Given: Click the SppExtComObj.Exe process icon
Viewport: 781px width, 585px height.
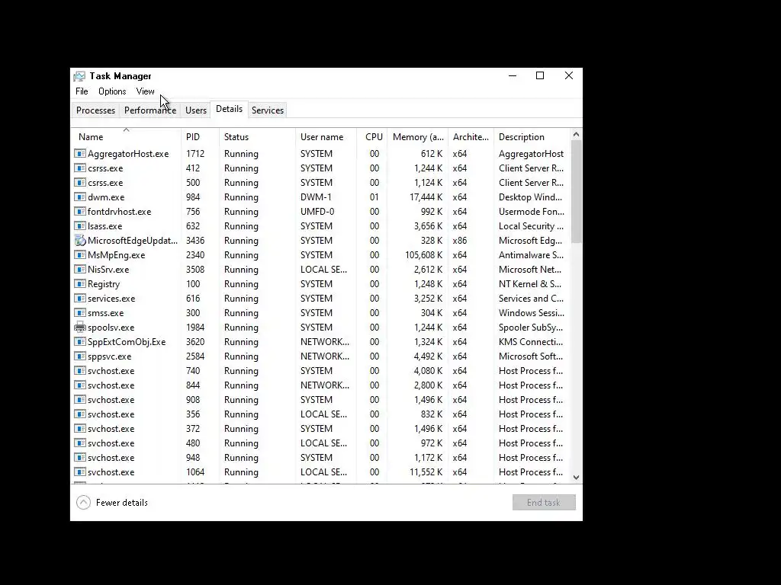Looking at the screenshot, I should pyautogui.click(x=79, y=341).
